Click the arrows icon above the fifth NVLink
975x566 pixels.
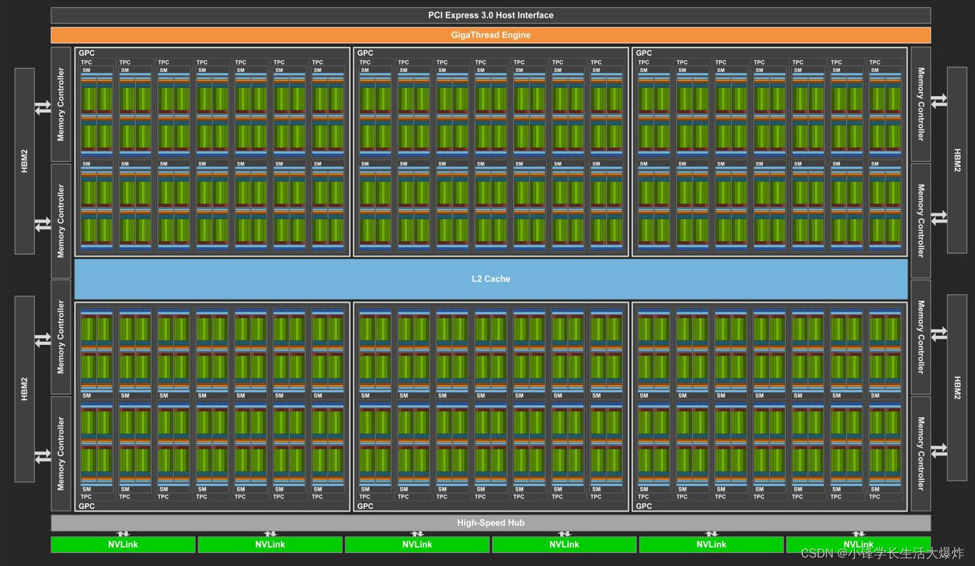coord(711,534)
